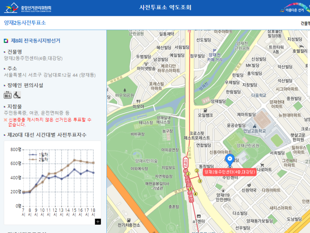Click the National Election Commission logo

pos(28,8)
